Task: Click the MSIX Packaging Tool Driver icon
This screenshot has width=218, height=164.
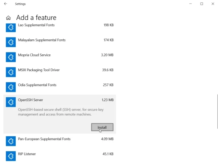Action: 11,72
